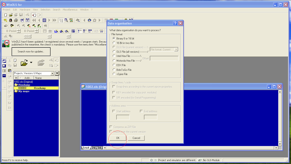Open the Projects, Versions & Maps dropdown

pos(34,73)
